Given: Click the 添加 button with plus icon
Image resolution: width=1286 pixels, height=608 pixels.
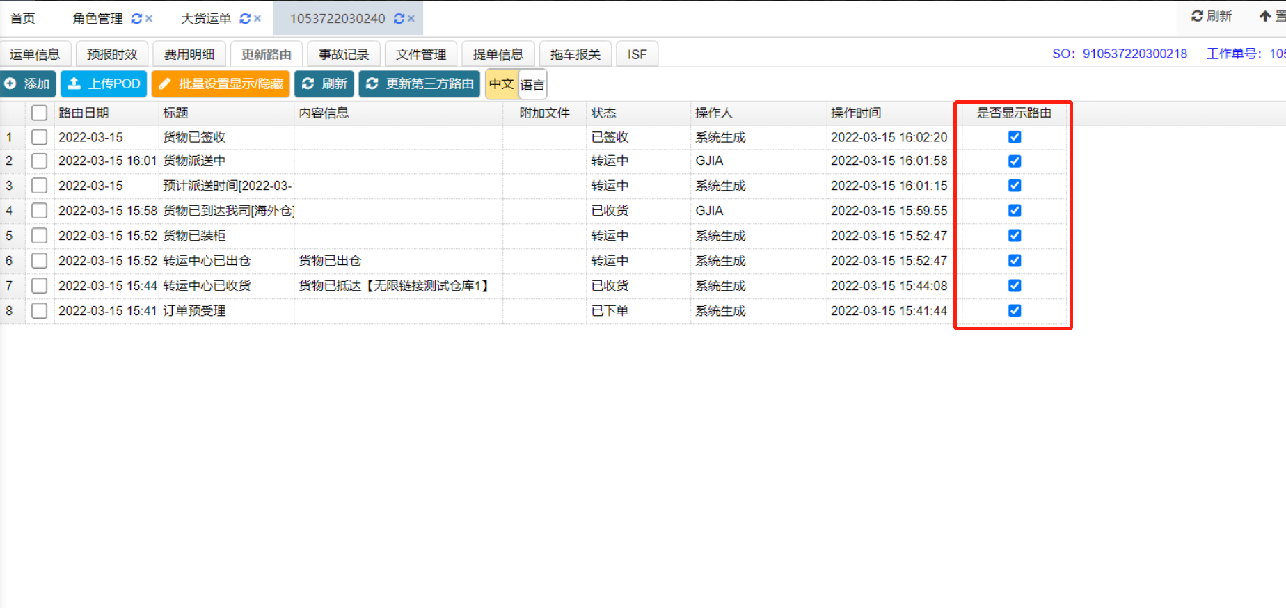Looking at the screenshot, I should (x=28, y=84).
